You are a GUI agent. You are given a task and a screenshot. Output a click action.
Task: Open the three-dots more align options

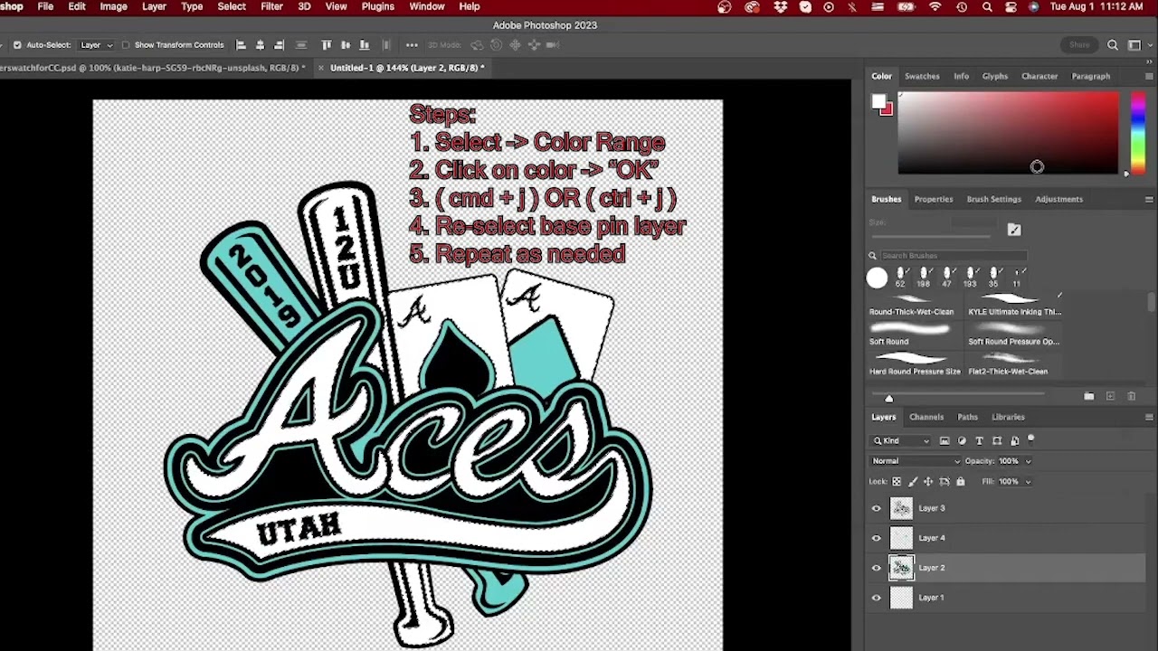pyautogui.click(x=412, y=44)
